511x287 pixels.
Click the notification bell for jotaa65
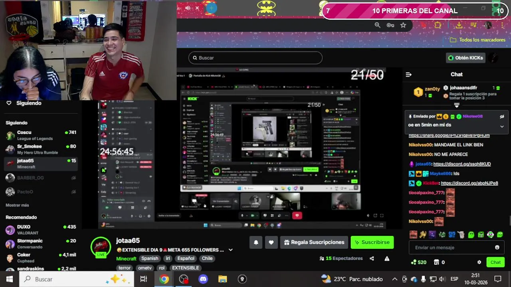tap(256, 242)
